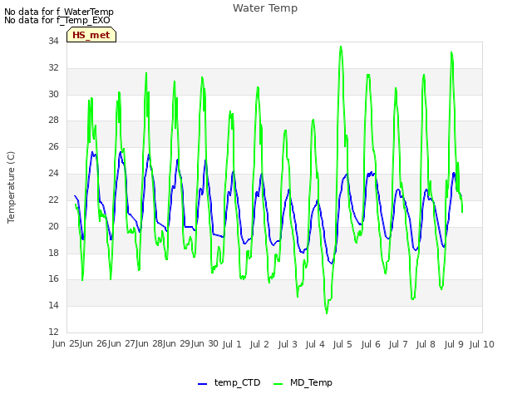Click the Jul 7 x-axis tick label

click(398, 344)
